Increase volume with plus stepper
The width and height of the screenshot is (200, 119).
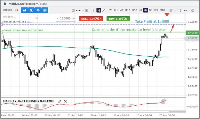point(74,19)
